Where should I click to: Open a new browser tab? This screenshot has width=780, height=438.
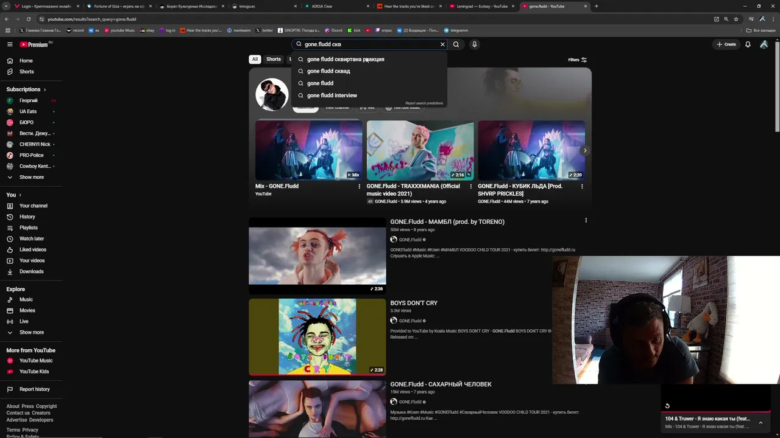click(596, 6)
